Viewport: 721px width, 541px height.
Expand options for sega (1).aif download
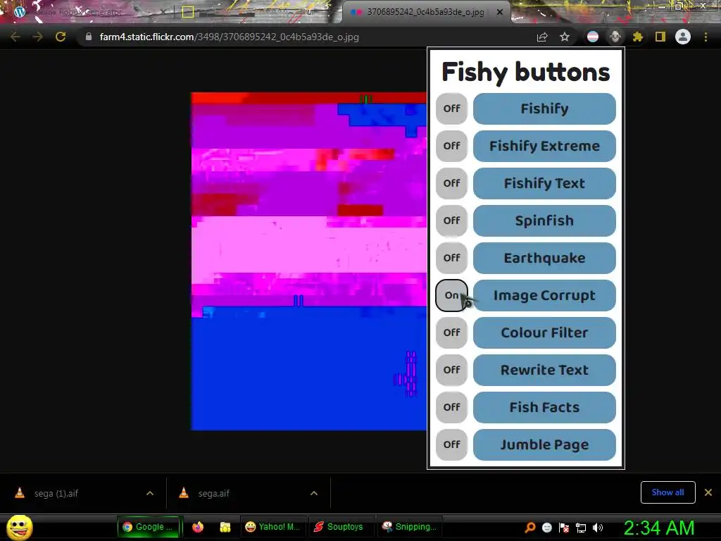pyautogui.click(x=150, y=493)
